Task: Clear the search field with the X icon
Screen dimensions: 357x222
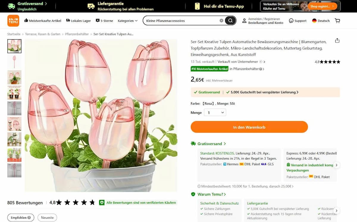Action: (221, 20)
